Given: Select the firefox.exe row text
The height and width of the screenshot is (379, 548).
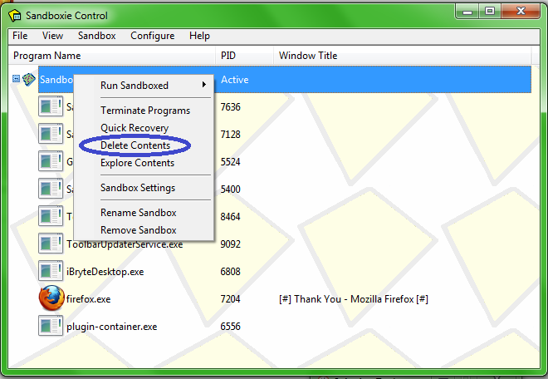Looking at the screenshot, I should coord(88,299).
